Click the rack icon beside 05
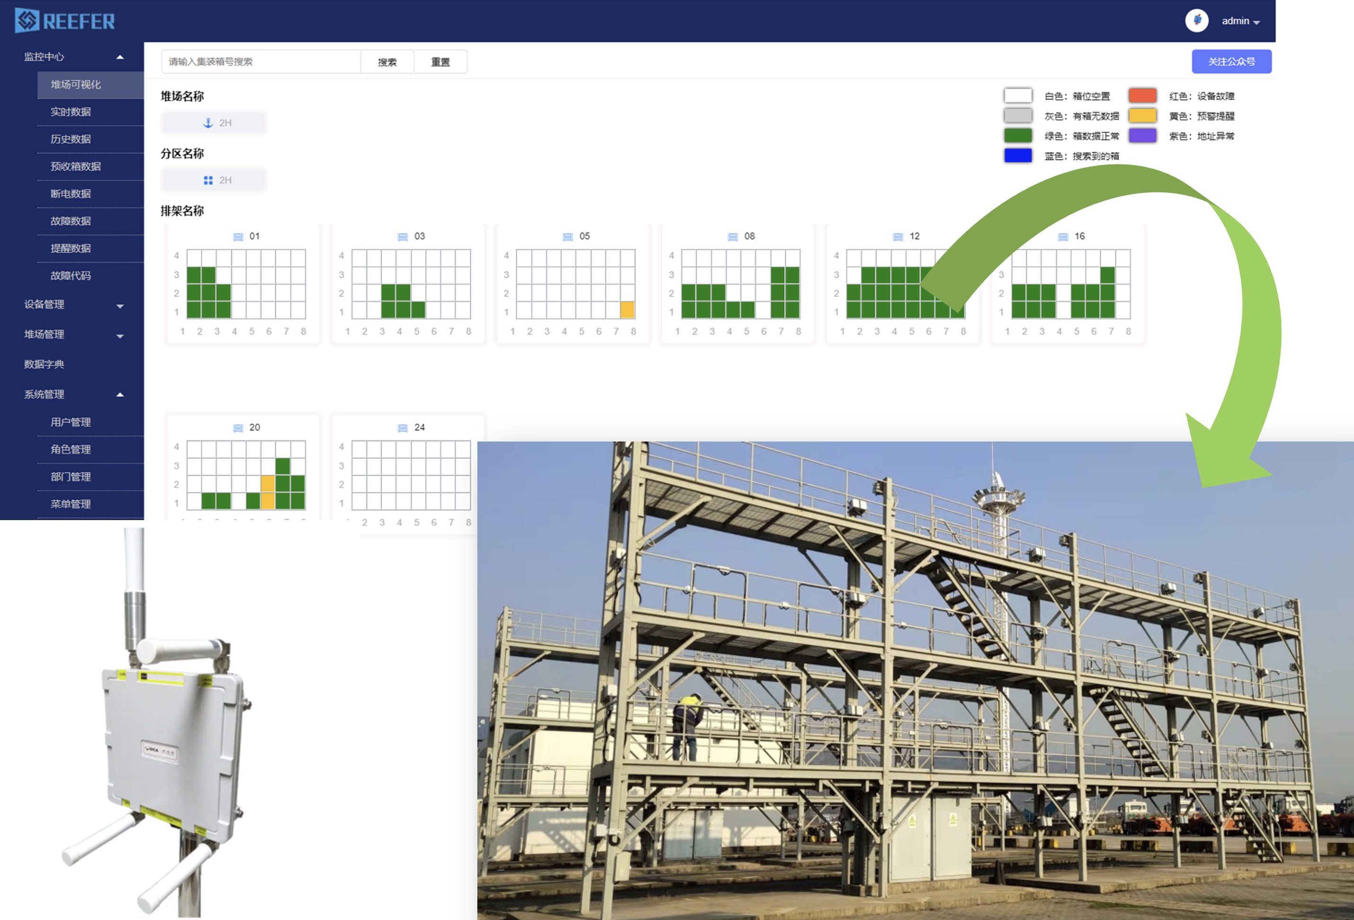This screenshot has width=1354, height=920. [x=568, y=237]
